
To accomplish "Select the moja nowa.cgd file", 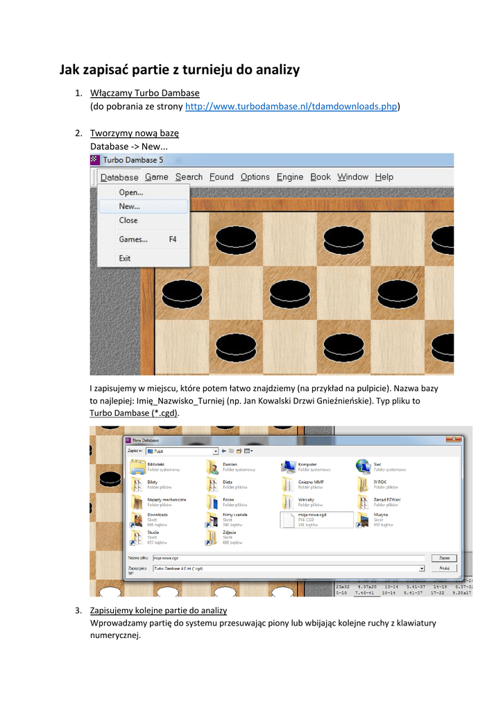I will tap(289, 519).
